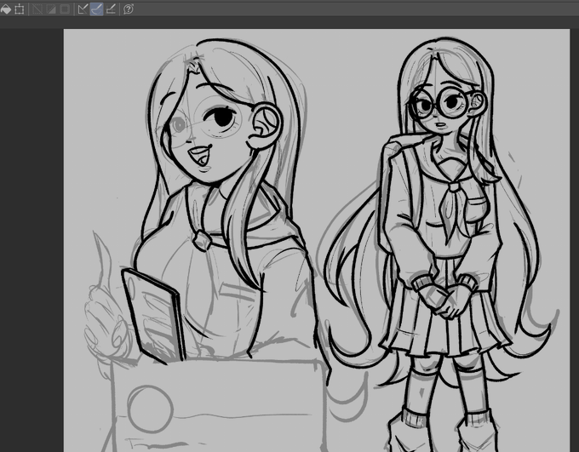Click the grayed-out Invert selected area icon

tap(51, 9)
